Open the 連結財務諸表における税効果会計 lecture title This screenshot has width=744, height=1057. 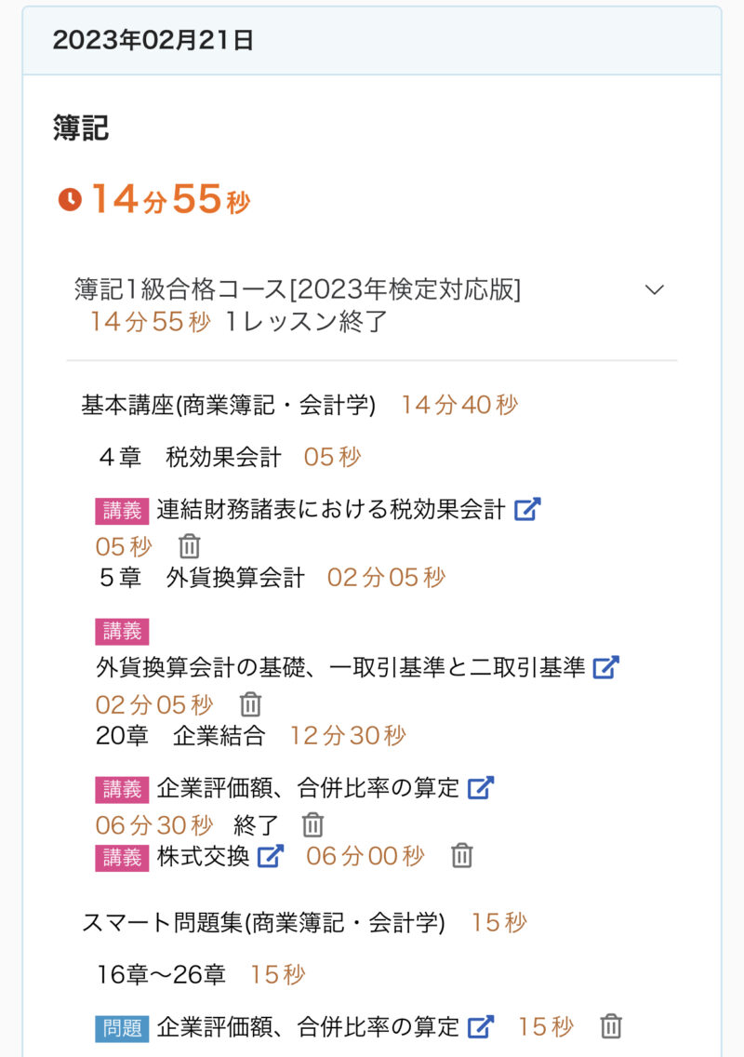pos(331,509)
